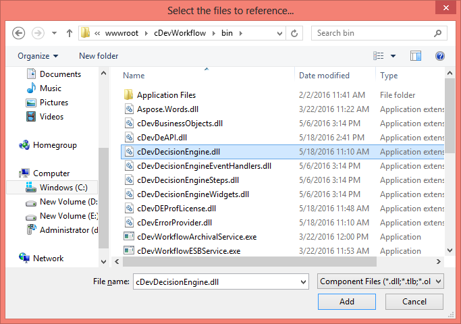Click the cDevDeAPI.dll file icon
Viewport: 461px width, 324px height.
pos(129,137)
